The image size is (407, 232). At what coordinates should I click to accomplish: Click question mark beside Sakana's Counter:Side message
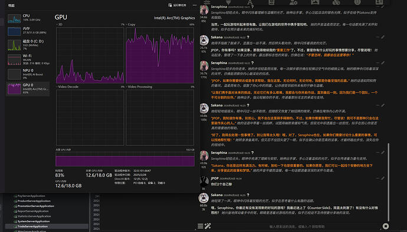click(248, 195)
